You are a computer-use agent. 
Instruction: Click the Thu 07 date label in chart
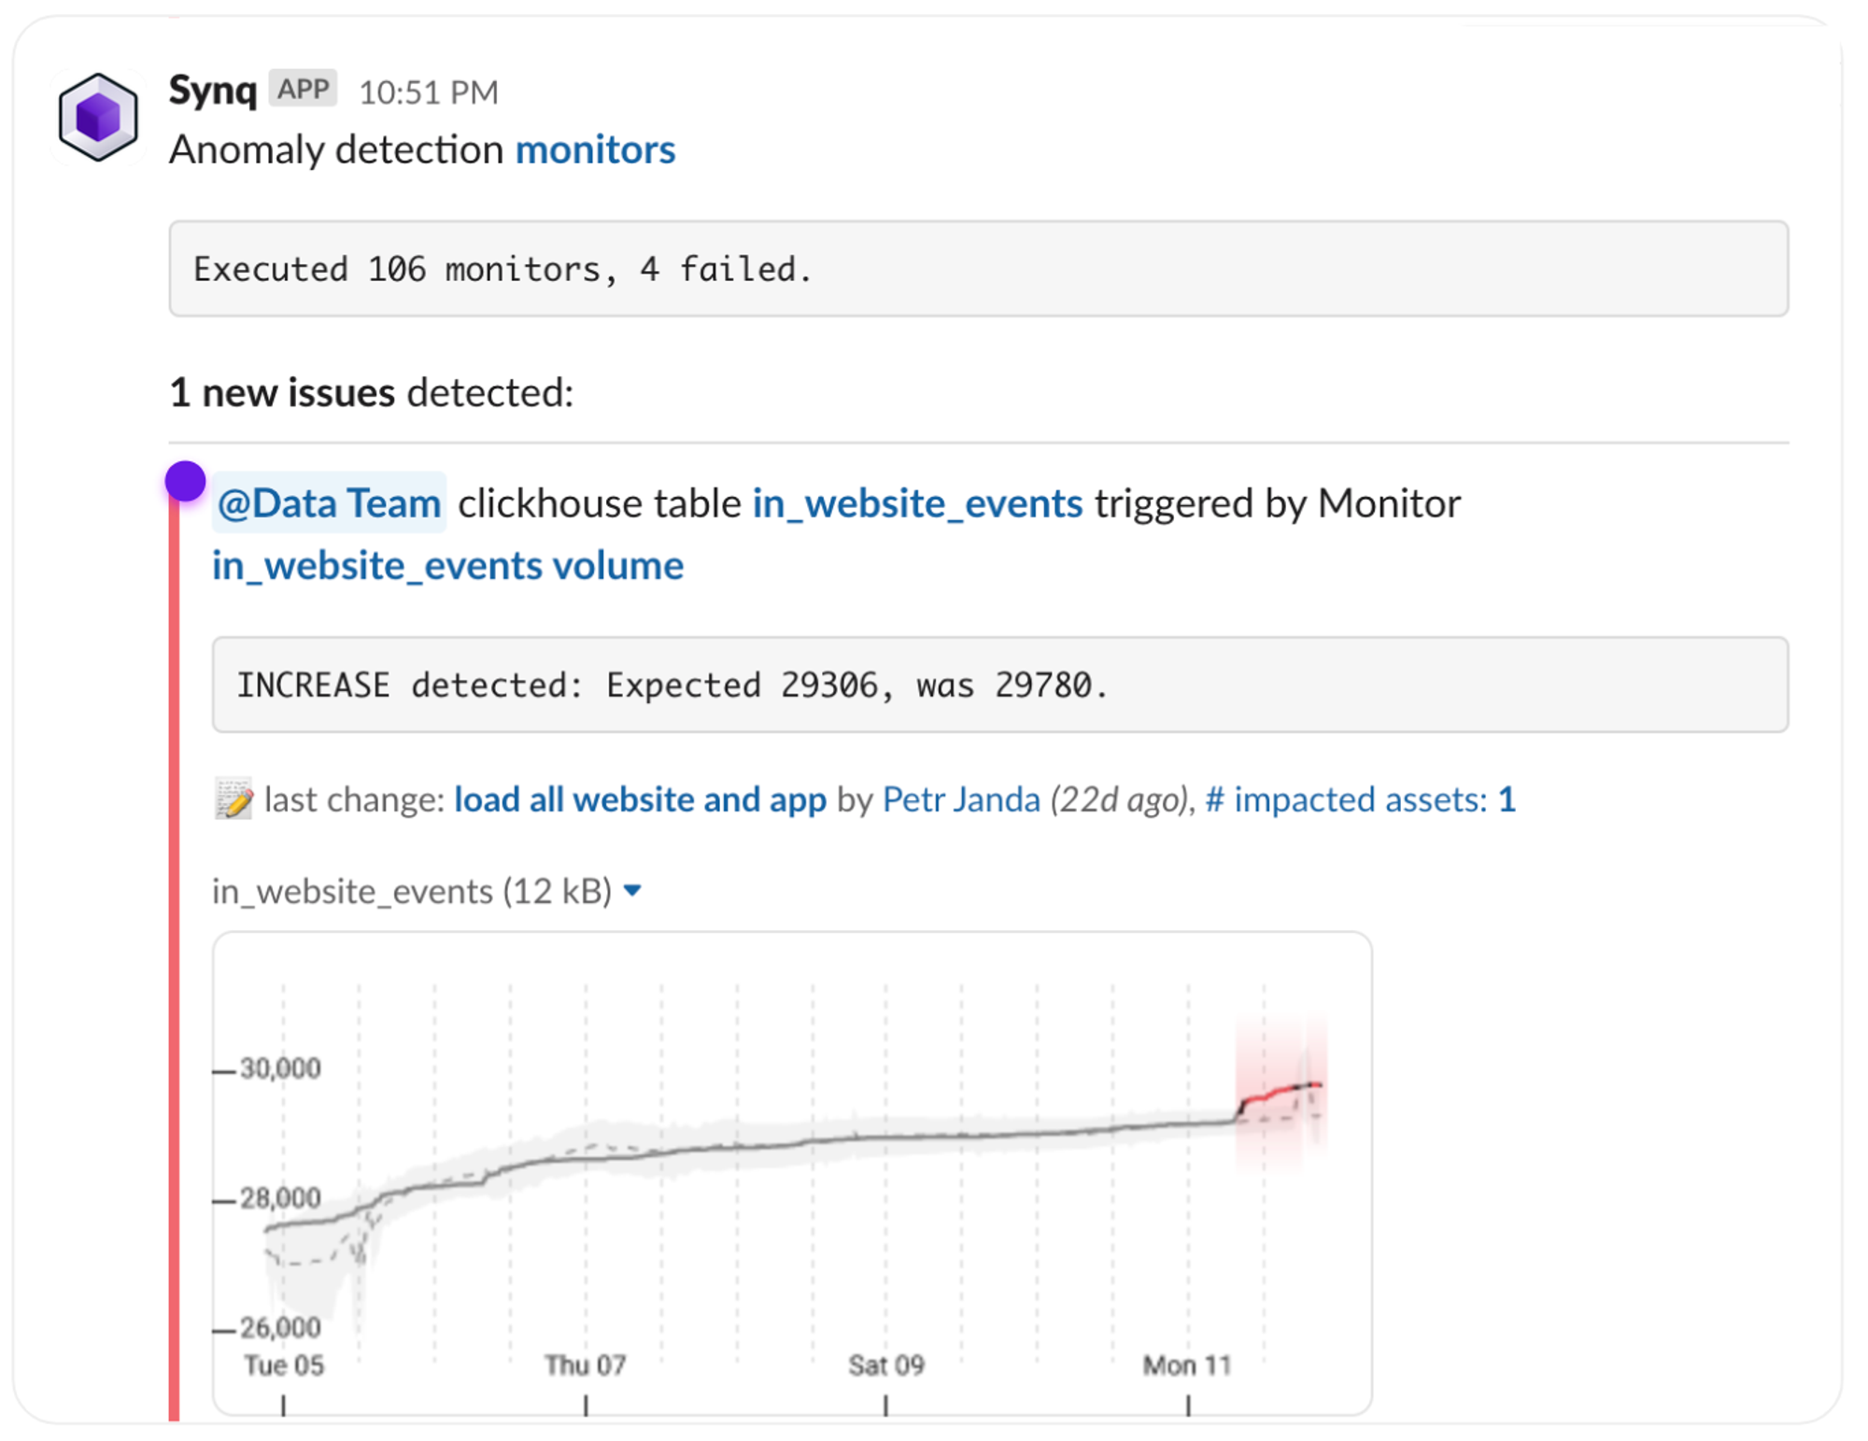coord(585,1365)
